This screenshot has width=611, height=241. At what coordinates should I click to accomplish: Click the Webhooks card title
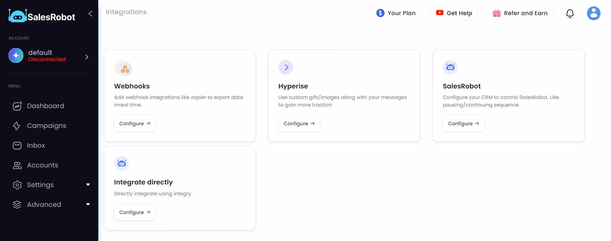click(x=132, y=86)
